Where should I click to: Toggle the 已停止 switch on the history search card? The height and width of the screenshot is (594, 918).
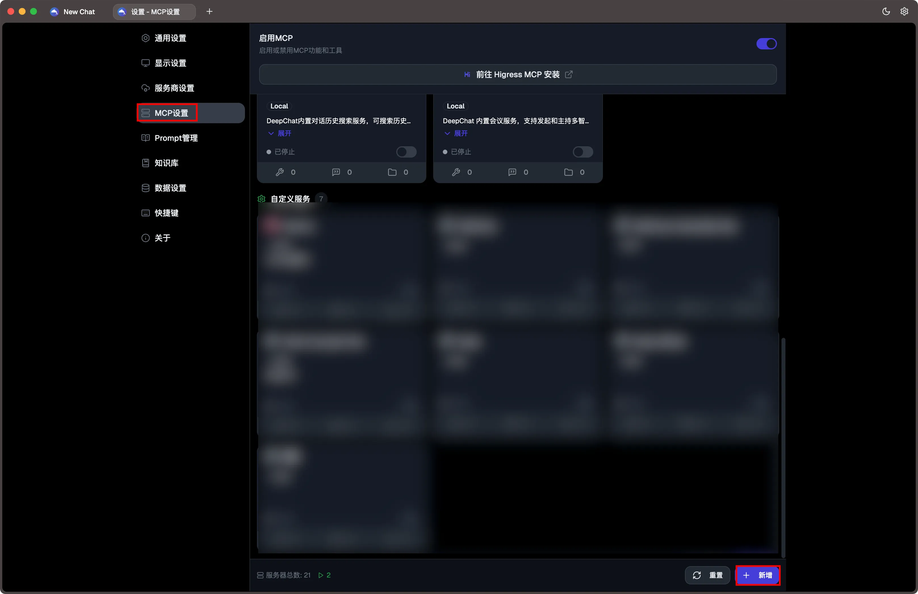[406, 152]
